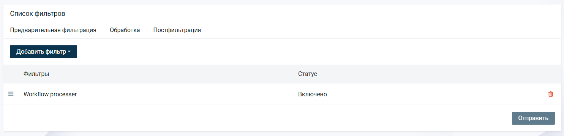Click the Фильтры column header
Screen dimensions: 564x136
[x=36, y=74]
